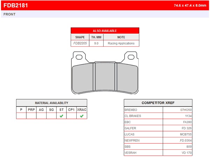Select the VD 170 cross reference
Viewport: 210px width, 157px height.
tap(187, 153)
